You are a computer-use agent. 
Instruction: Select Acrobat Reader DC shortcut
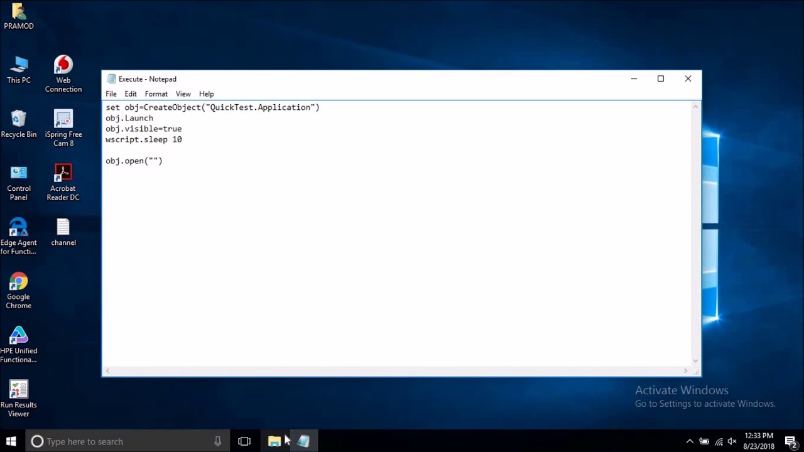click(63, 182)
